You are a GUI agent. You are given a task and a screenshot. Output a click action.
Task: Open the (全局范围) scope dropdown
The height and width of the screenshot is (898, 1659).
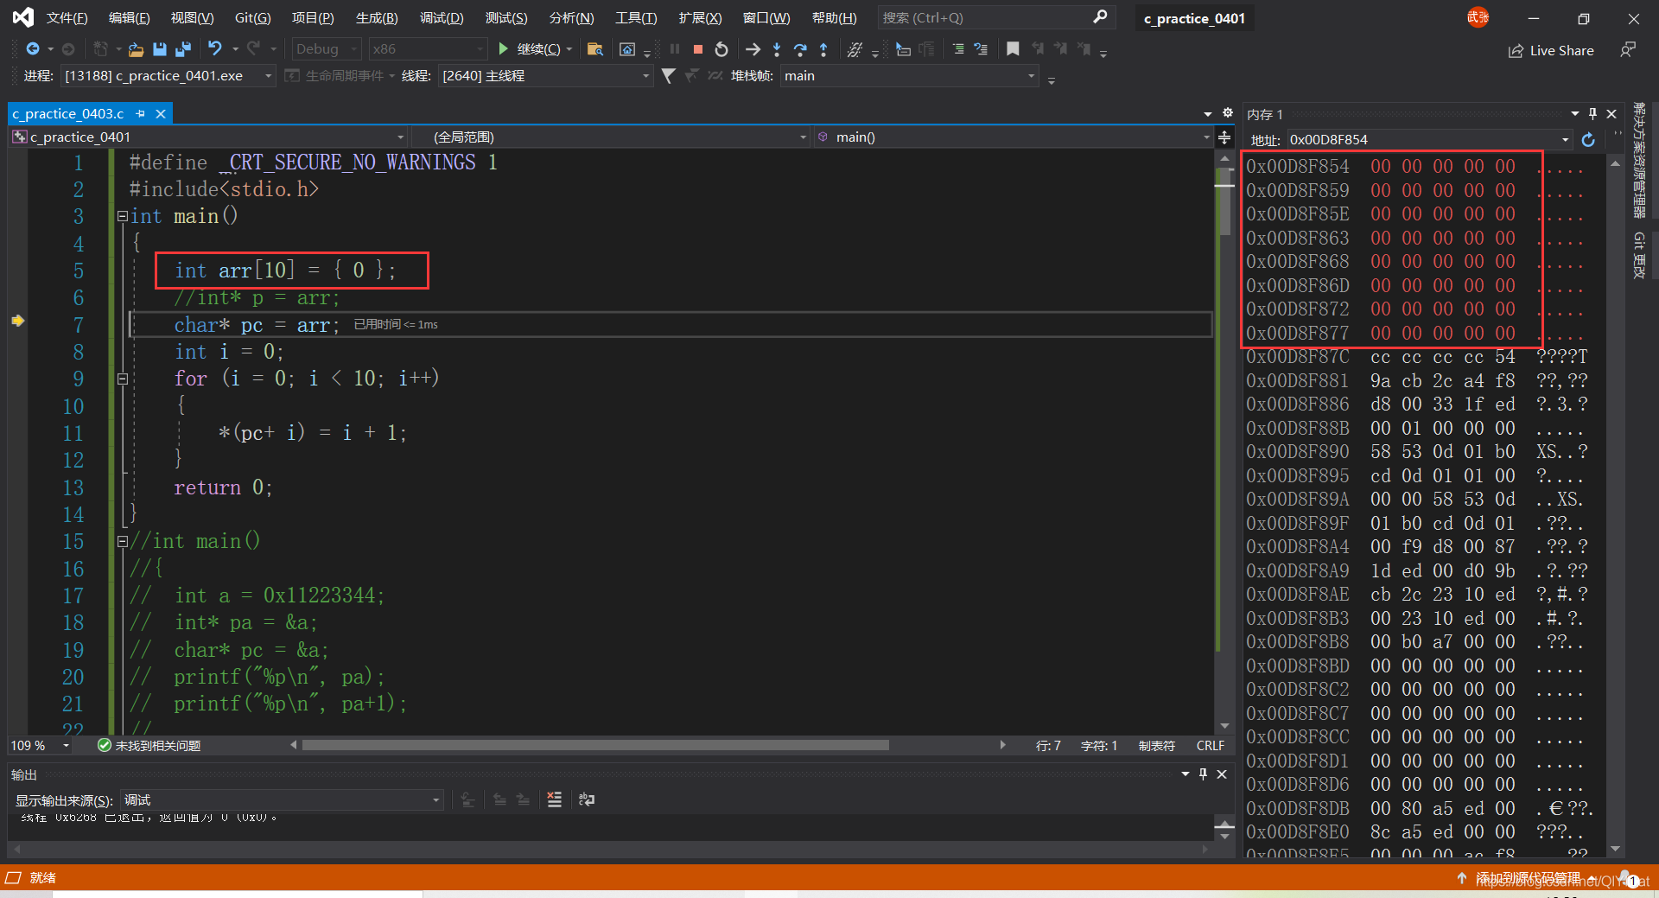(610, 137)
